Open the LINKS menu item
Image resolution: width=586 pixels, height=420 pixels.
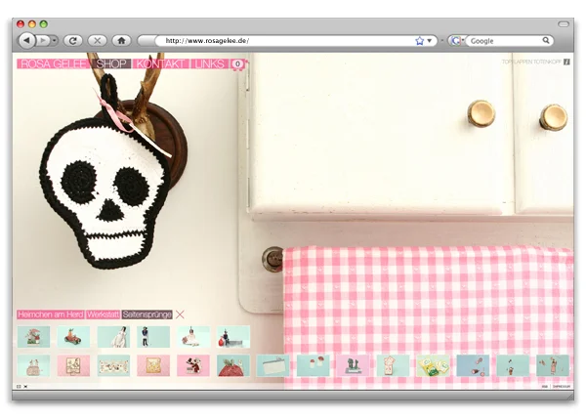click(209, 64)
